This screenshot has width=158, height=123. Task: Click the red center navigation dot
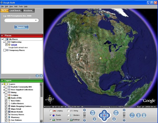coord(104,115)
